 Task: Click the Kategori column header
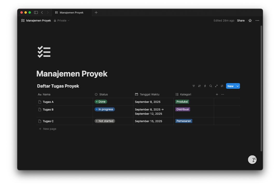pos(183,94)
